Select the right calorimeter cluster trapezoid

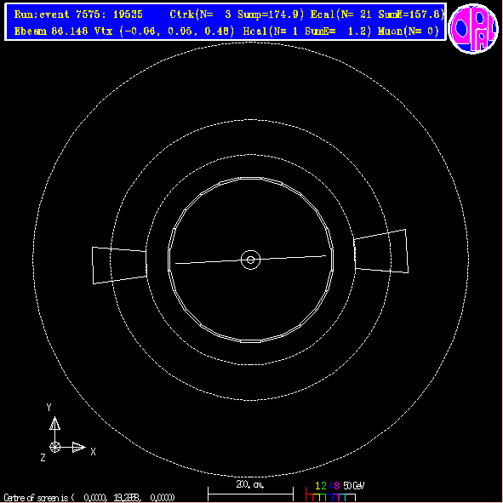pos(380,251)
